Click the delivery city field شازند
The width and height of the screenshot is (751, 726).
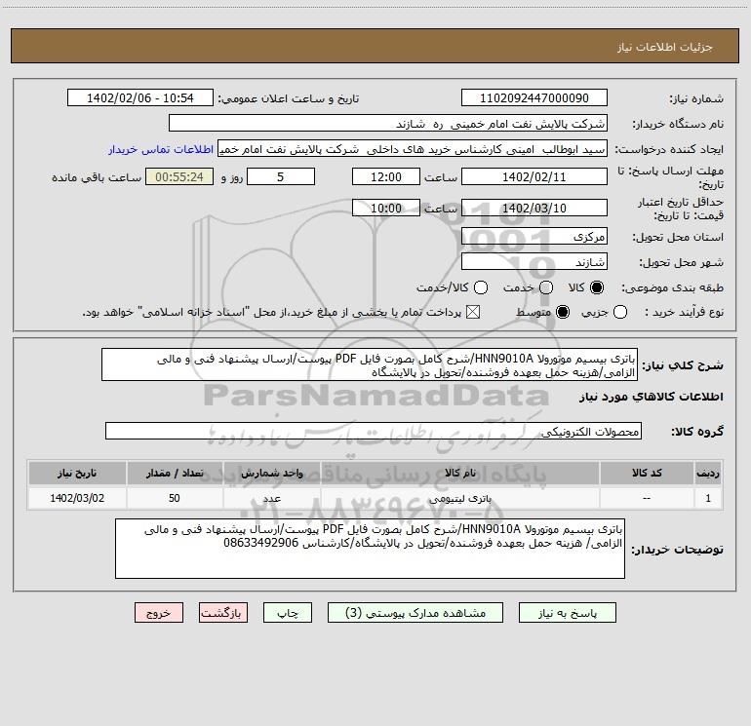pos(534,262)
